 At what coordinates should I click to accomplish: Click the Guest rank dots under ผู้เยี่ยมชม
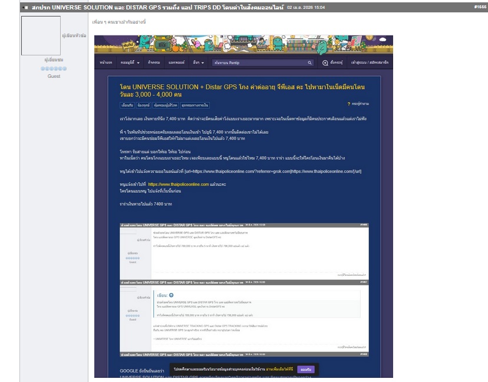click(x=54, y=69)
